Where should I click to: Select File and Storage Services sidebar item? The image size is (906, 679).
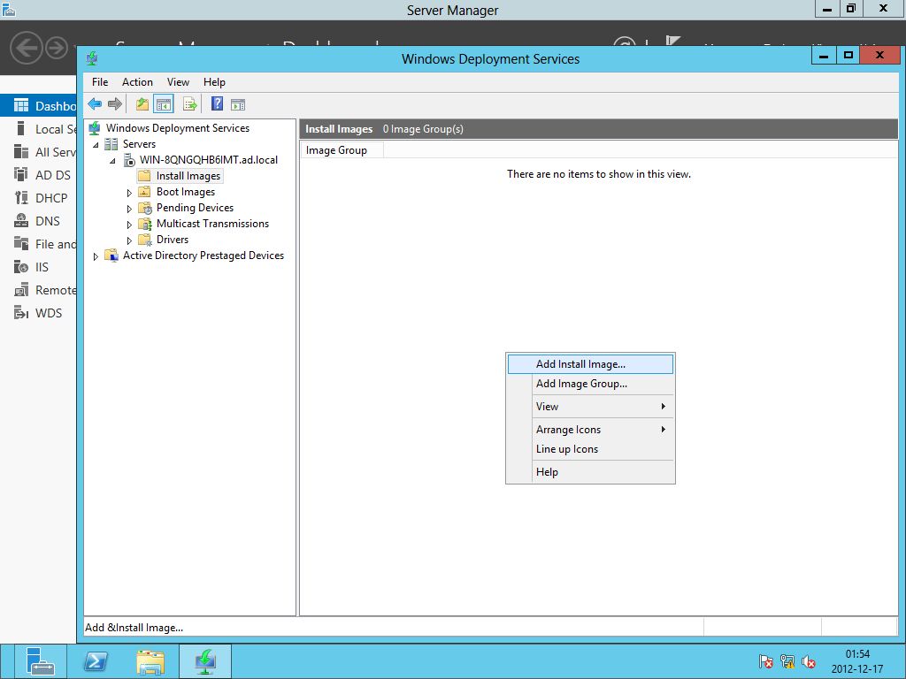(39, 244)
